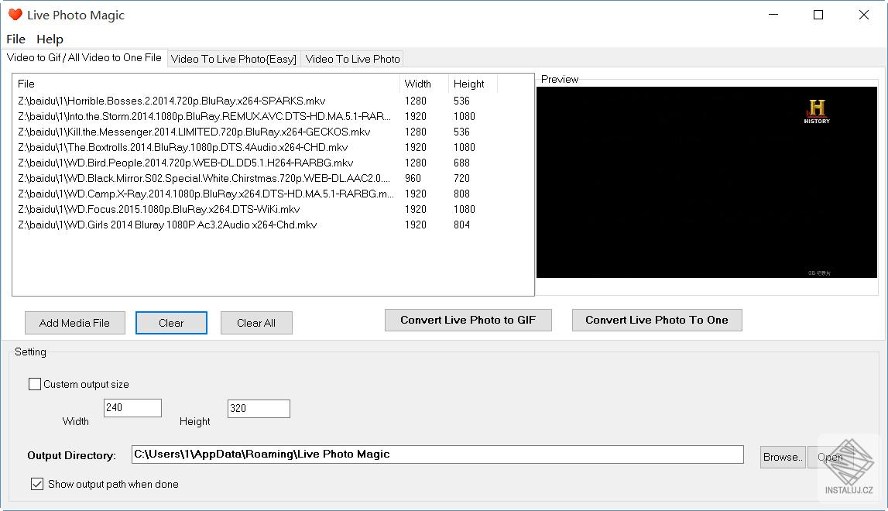Maximize the Live Photo Magic window
The height and width of the screenshot is (511, 888).
(x=818, y=15)
